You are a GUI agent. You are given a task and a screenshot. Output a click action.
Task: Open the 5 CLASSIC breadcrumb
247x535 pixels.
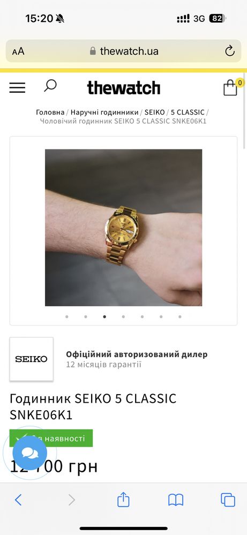click(188, 112)
